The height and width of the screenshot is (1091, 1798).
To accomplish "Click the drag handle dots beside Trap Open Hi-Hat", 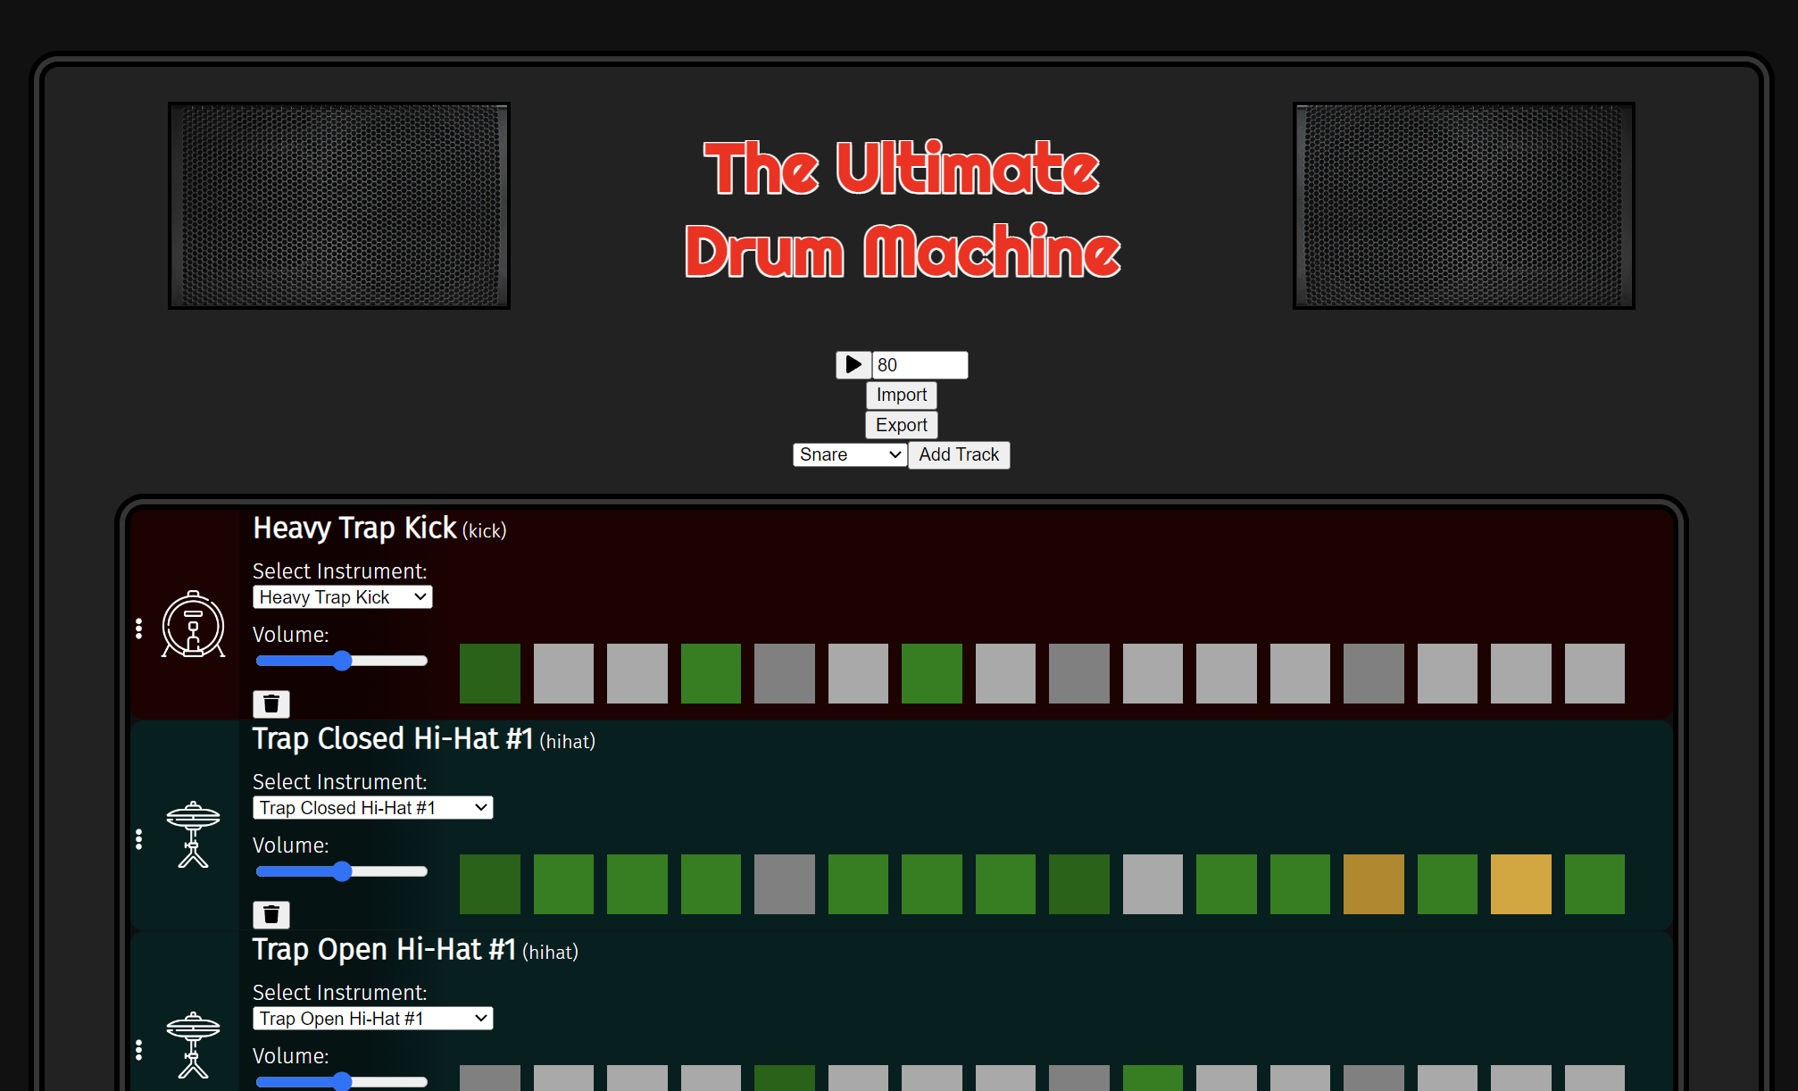I will (x=138, y=1051).
